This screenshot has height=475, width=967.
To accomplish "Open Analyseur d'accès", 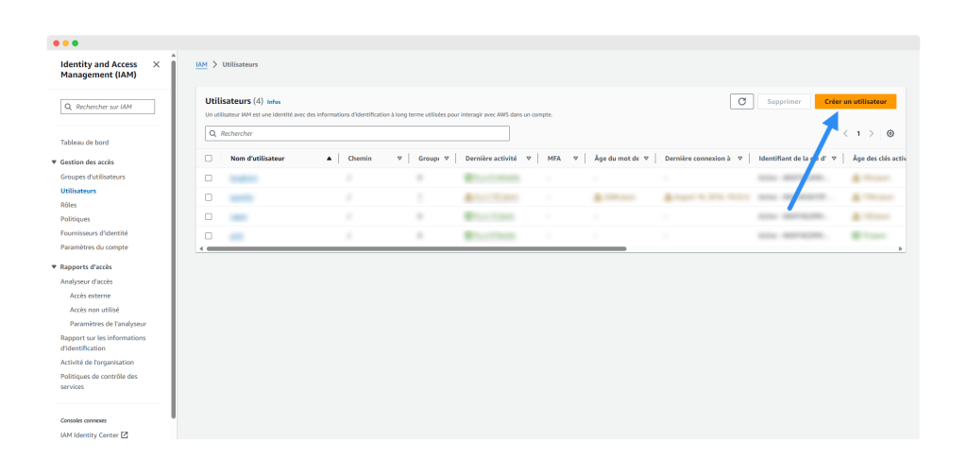I will (86, 282).
